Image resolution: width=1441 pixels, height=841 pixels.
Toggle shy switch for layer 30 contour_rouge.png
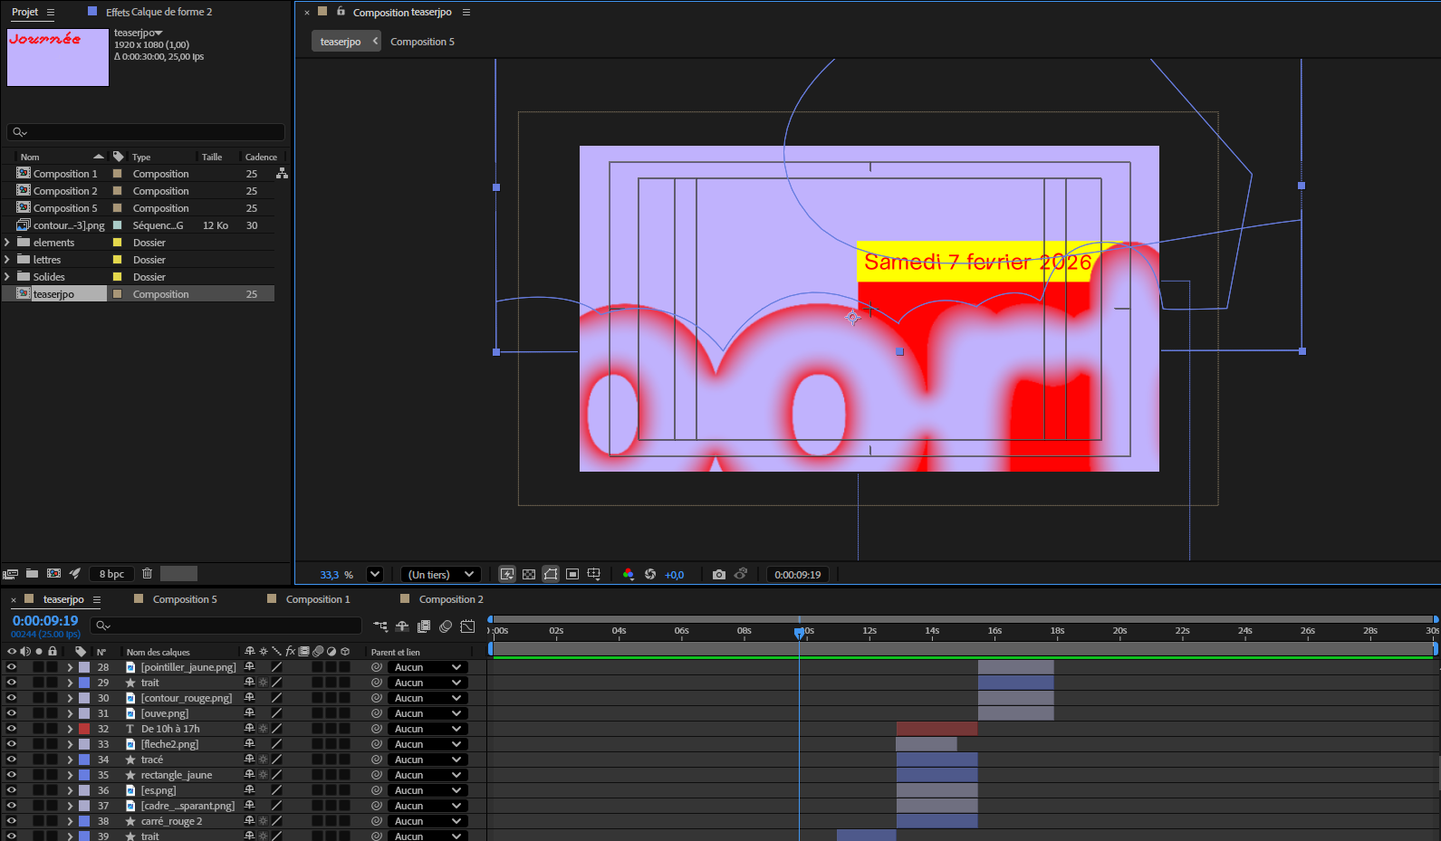pyautogui.click(x=250, y=698)
